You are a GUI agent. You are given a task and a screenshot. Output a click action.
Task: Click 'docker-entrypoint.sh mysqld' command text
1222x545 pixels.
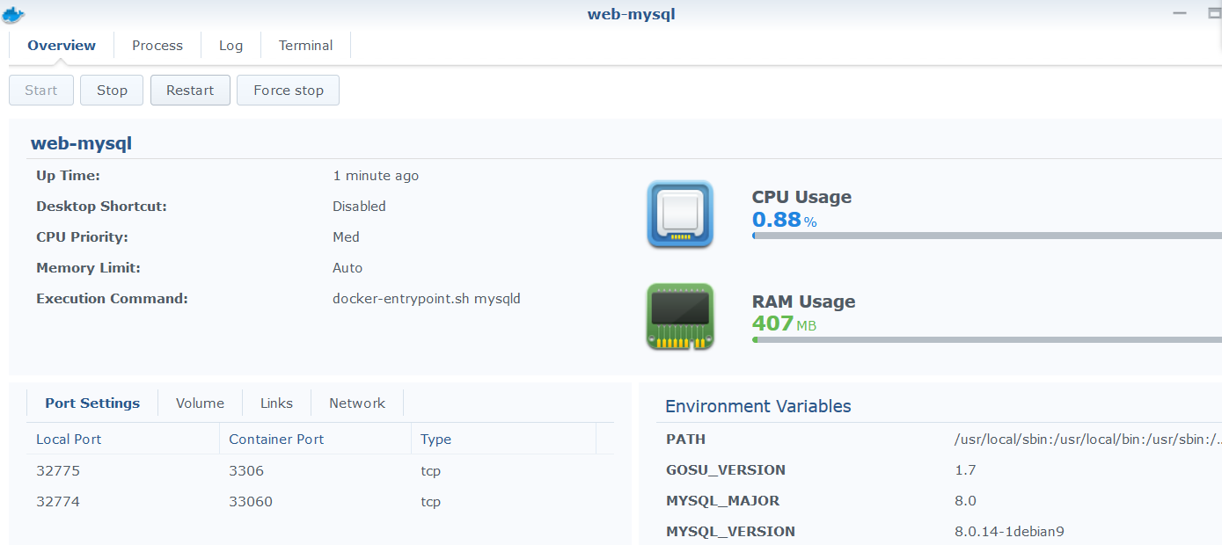pyautogui.click(x=427, y=299)
